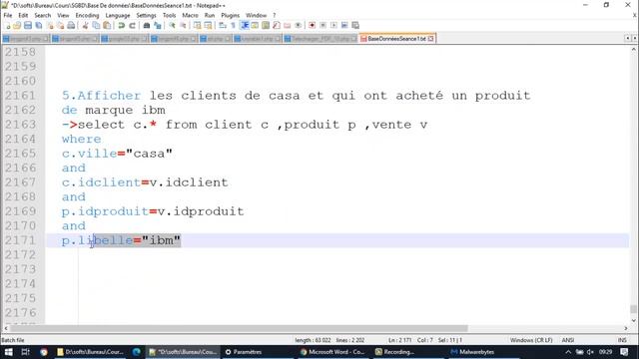Toggle synchronized horizontal scrolling
Viewport: 639px width, 359px height.
tap(209, 25)
